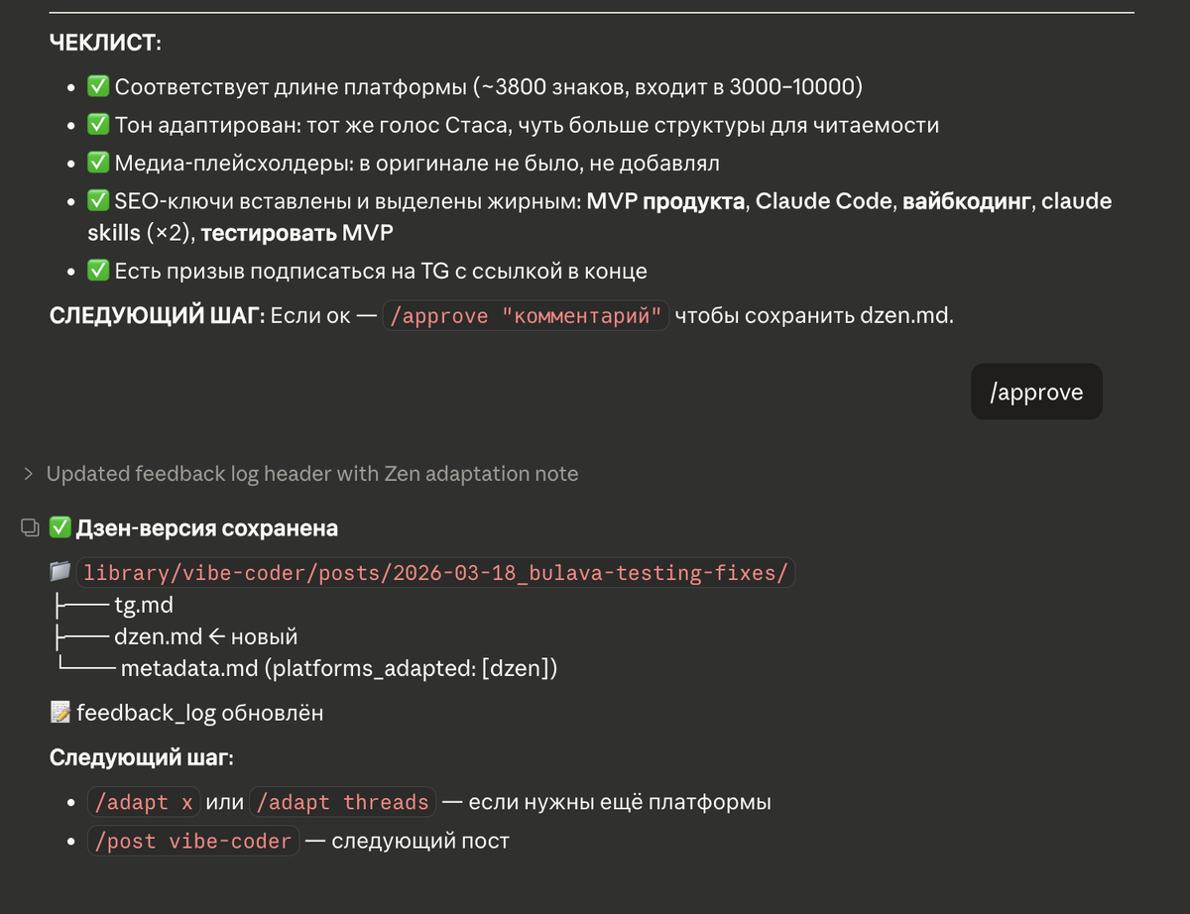This screenshot has height=914, width=1190.
Task: Expand the Updated feedback log header chevron
Action: (29, 474)
